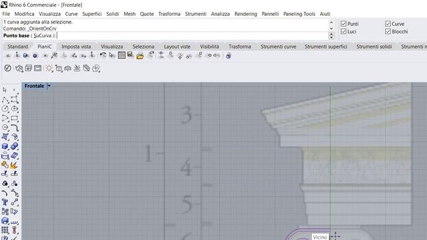Select the Box solid tool

point(5,146)
